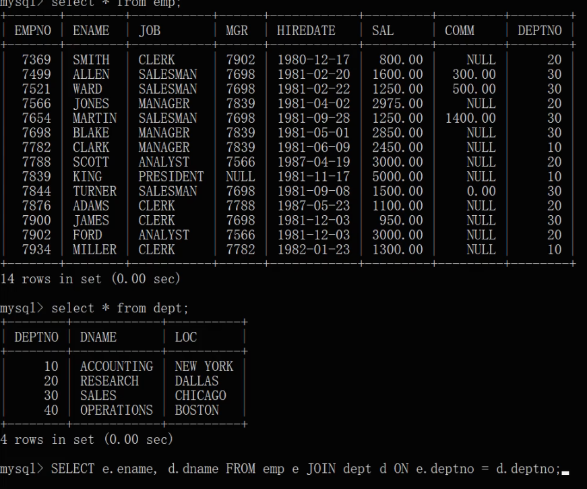Screen dimensions: 587x489
Task: Click the '14 rows in set' message
Action: pyautogui.click(x=51, y=279)
